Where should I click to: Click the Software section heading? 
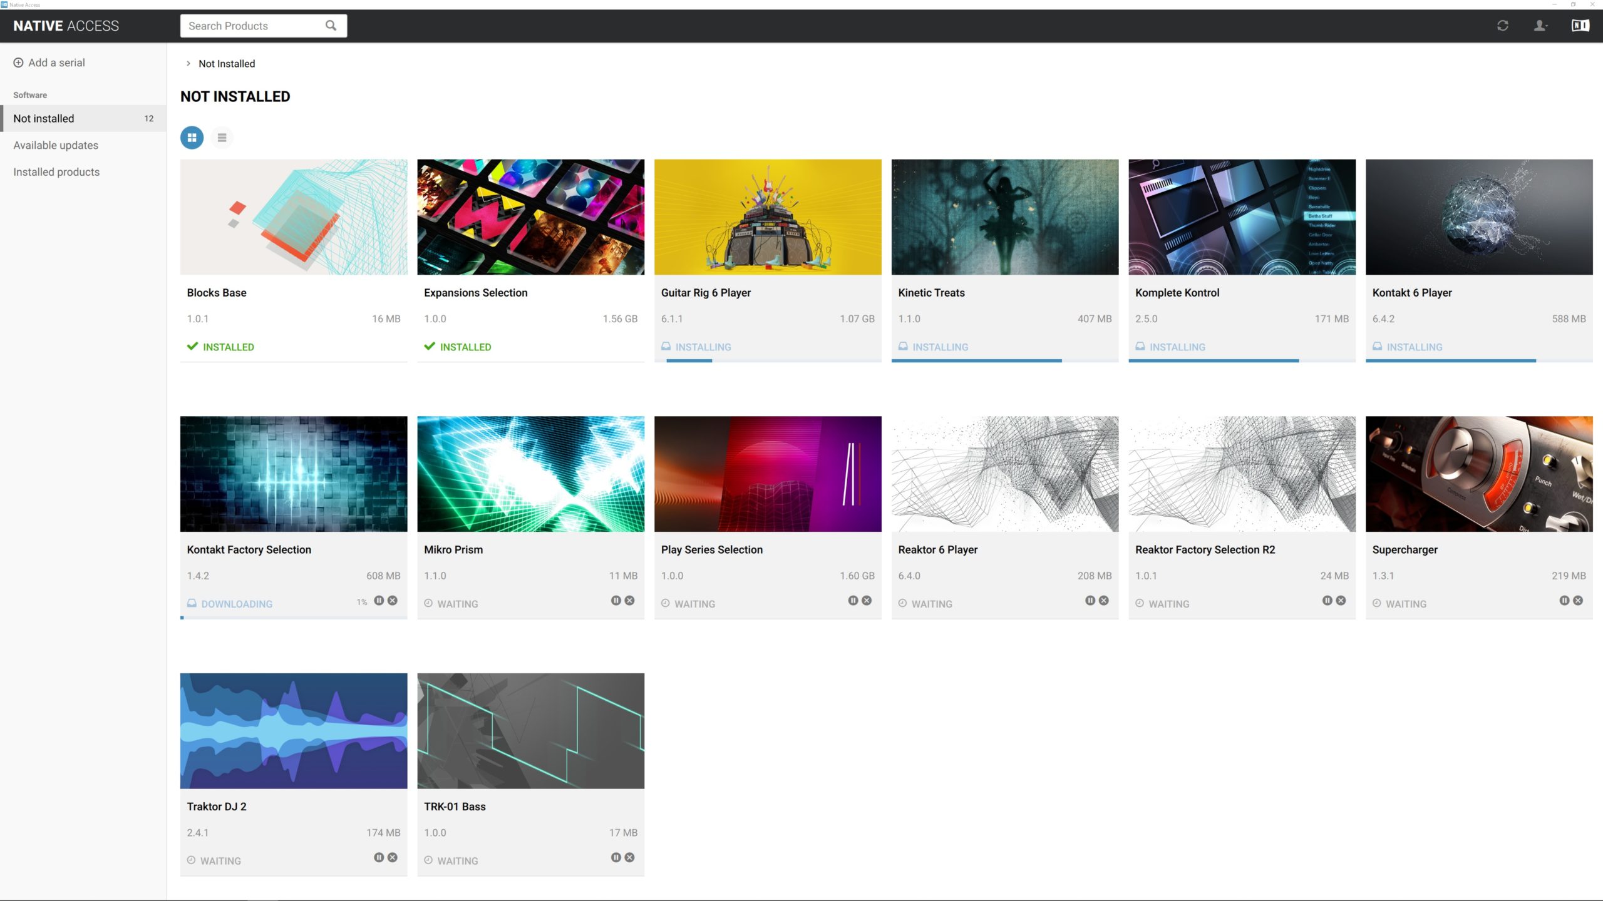[30, 95]
